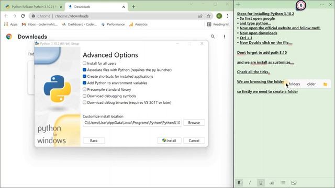
Task: Toggle italic in the sticky note
Action: coord(250,183)
